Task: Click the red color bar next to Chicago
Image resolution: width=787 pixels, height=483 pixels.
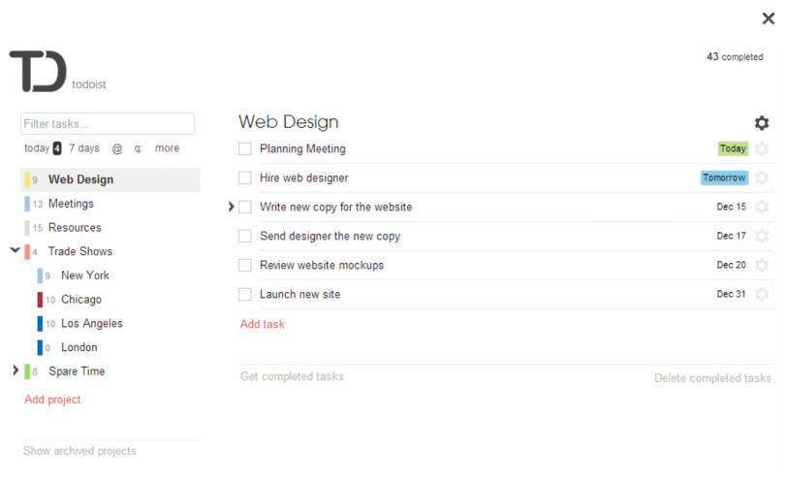Action: coord(40,300)
